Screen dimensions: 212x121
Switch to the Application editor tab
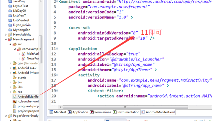pos(78,112)
